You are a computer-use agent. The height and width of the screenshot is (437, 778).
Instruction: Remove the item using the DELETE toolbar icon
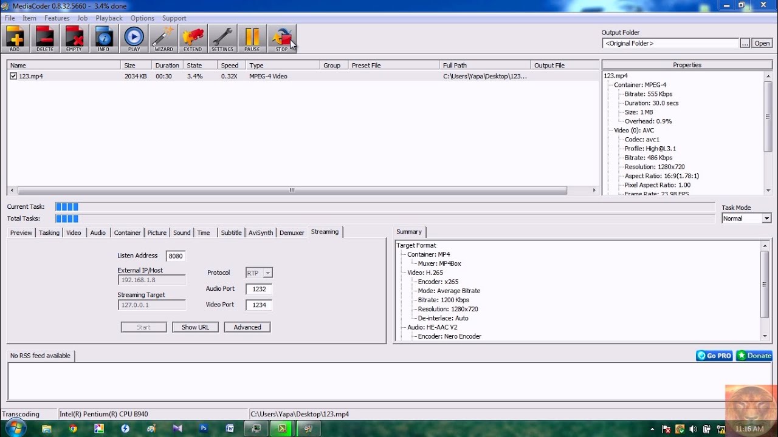[44, 39]
